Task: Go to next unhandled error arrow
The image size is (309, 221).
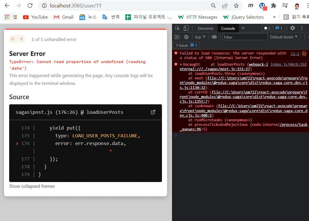Action: [x=21, y=39]
